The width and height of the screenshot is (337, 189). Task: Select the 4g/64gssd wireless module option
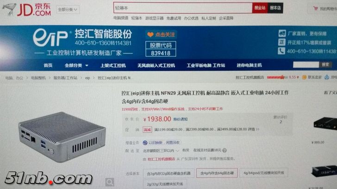point(264,172)
